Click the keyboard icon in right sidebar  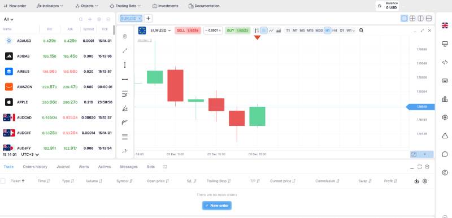445,81
